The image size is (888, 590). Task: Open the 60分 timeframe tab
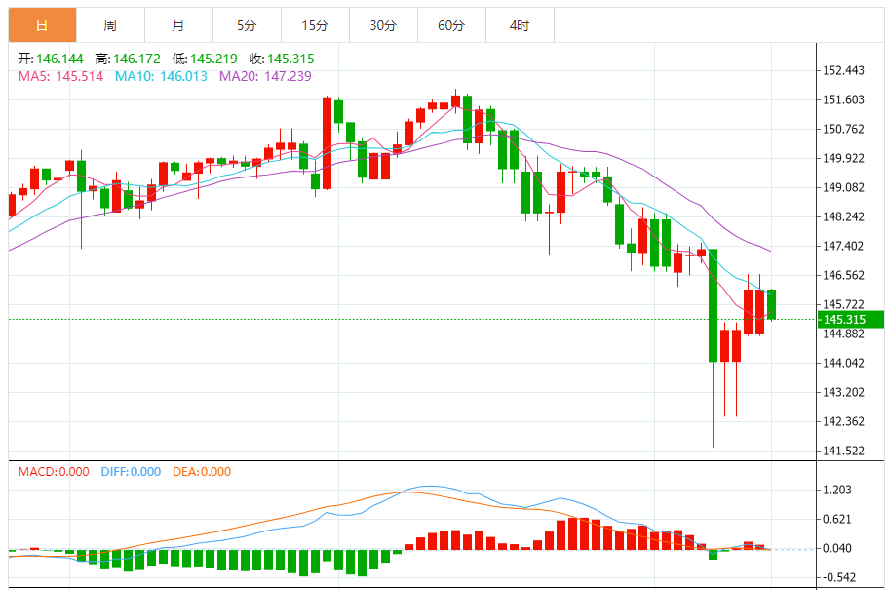pyautogui.click(x=451, y=25)
